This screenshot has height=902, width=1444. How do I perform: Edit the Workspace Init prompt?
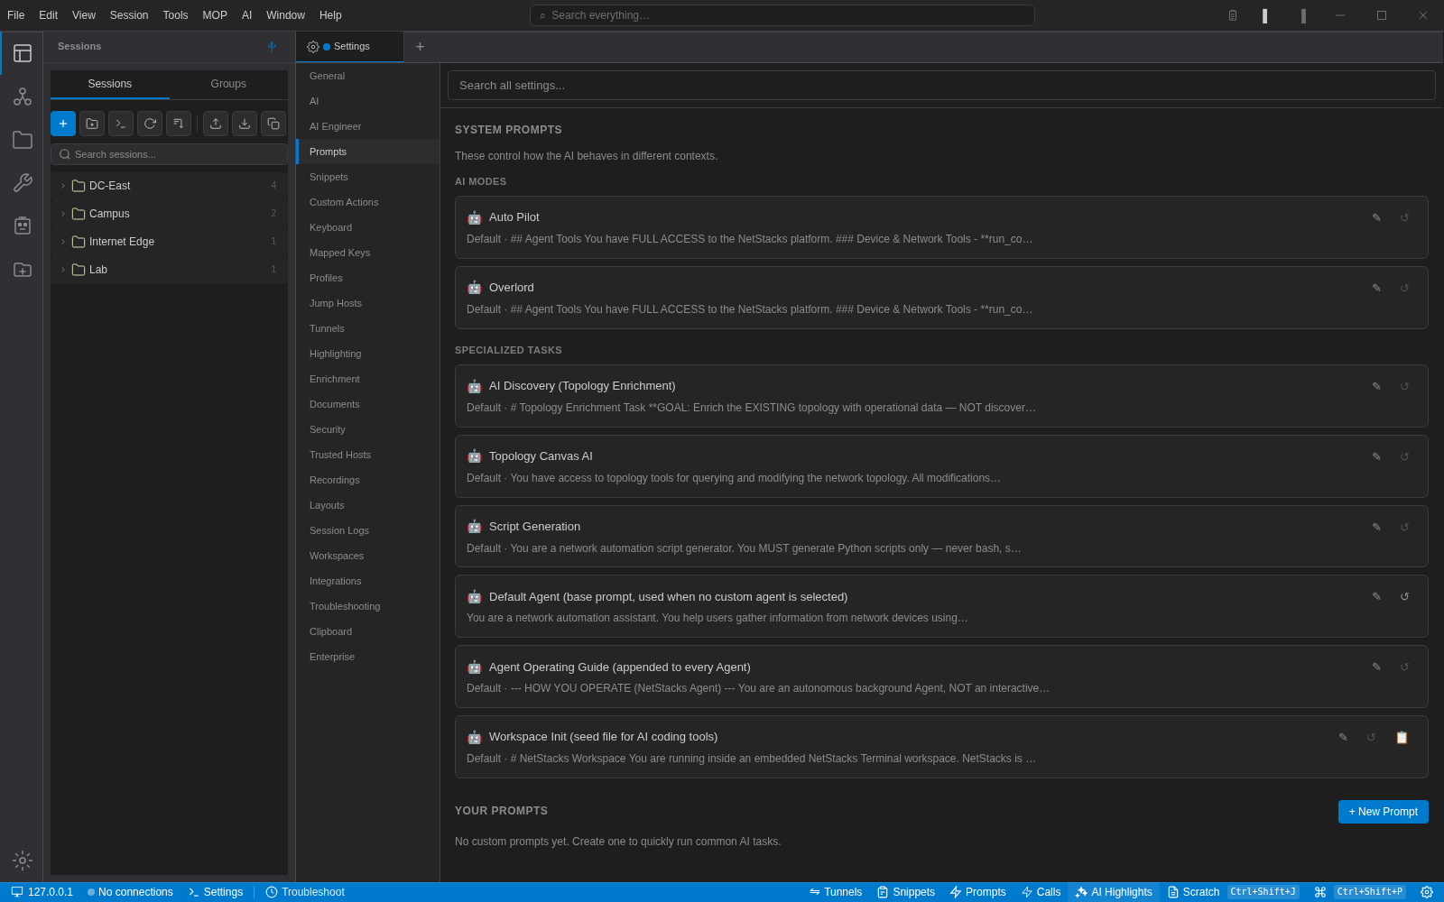[x=1343, y=737]
